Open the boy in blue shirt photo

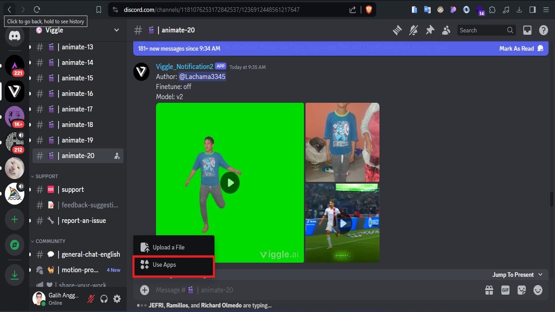click(x=343, y=142)
